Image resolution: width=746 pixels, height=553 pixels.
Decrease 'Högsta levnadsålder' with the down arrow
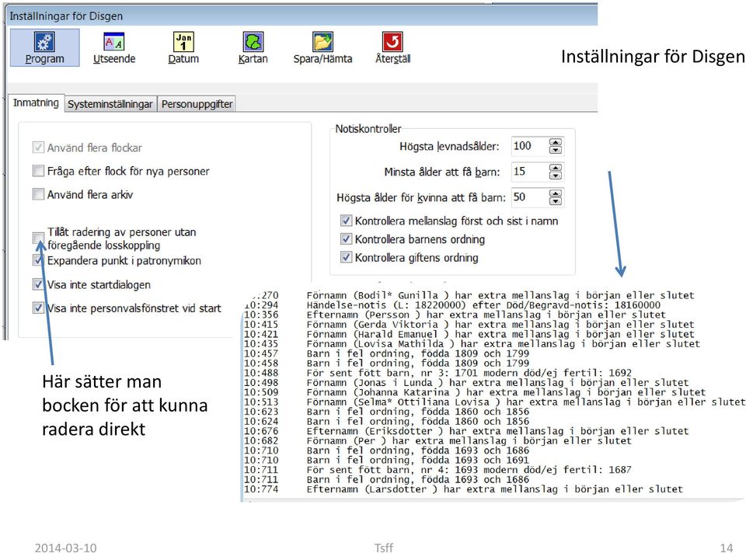tap(555, 150)
